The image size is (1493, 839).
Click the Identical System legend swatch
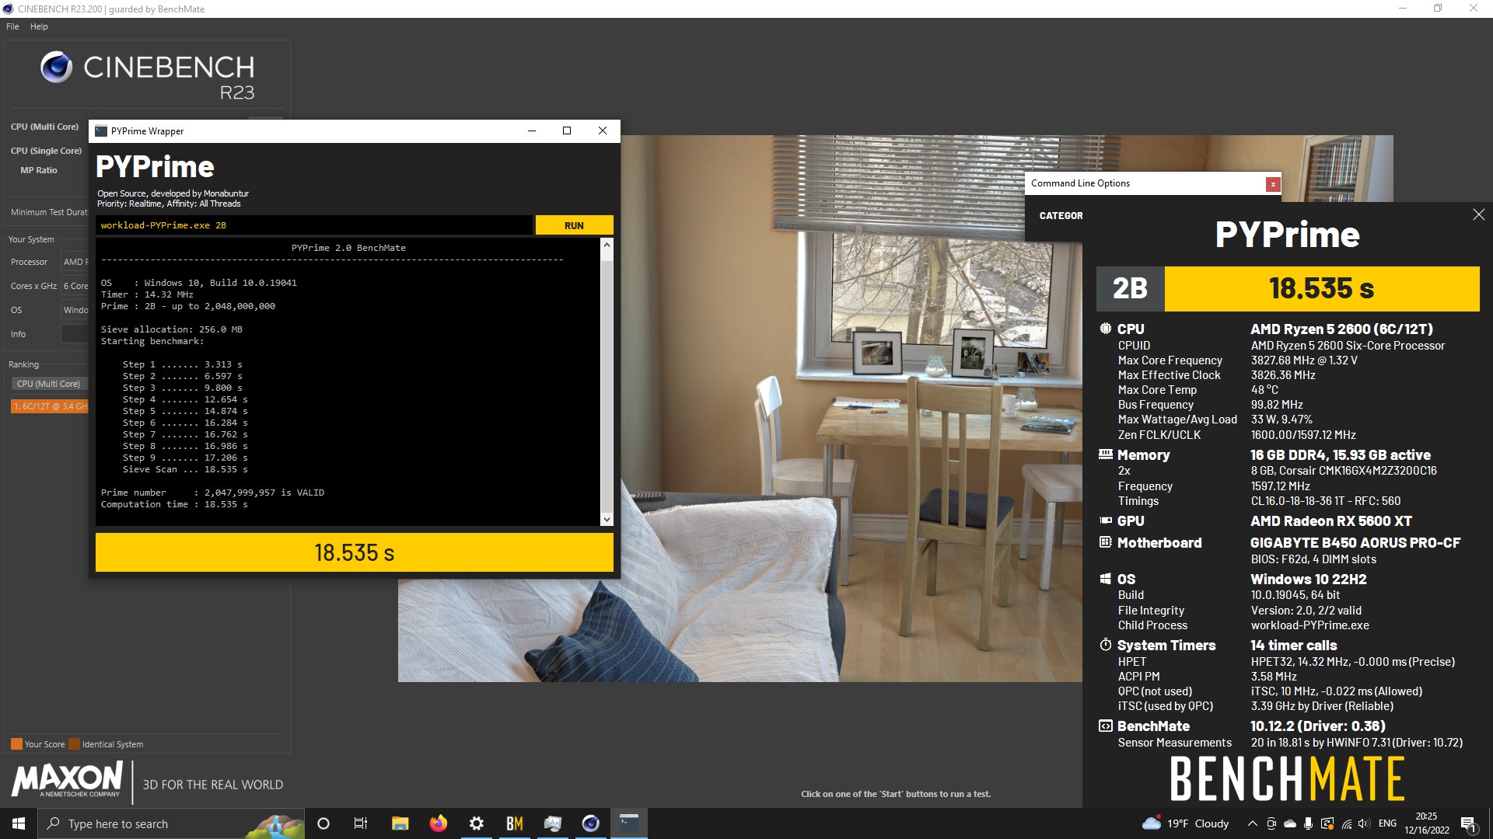[74, 744]
